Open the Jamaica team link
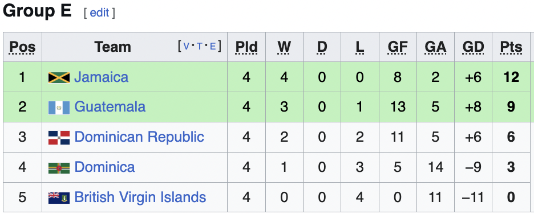The image size is (534, 214). pos(101,77)
